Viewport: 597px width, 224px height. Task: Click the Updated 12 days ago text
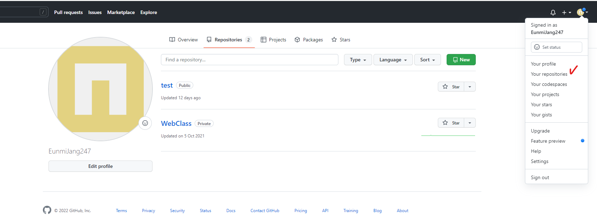[x=181, y=98]
